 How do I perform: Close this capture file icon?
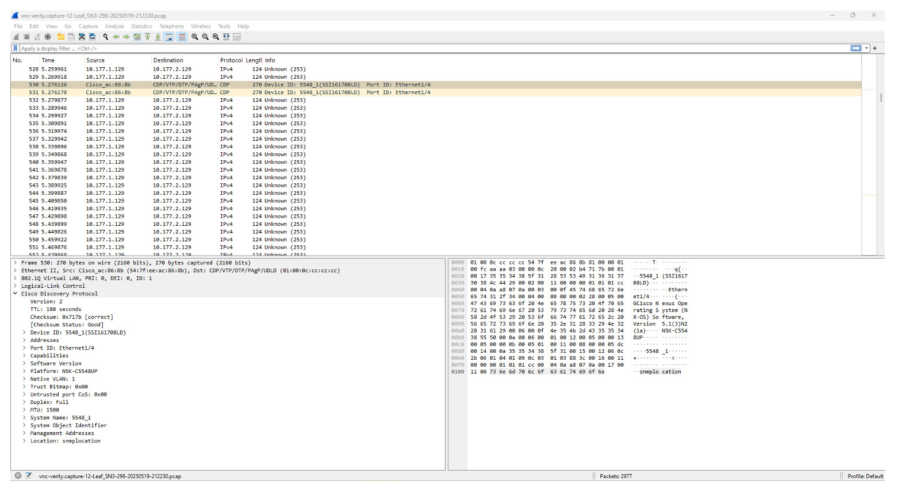pyautogui.click(x=82, y=37)
